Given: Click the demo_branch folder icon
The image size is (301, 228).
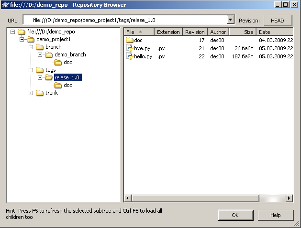Looking at the screenshot, I should 49,55.
